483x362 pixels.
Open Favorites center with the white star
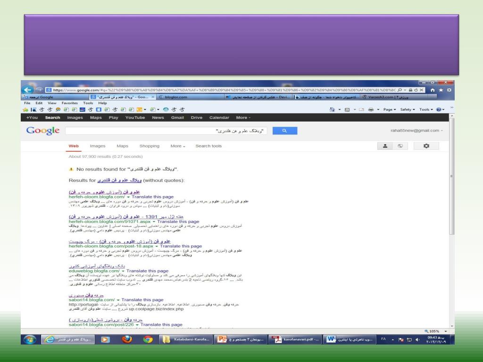(x=441, y=90)
